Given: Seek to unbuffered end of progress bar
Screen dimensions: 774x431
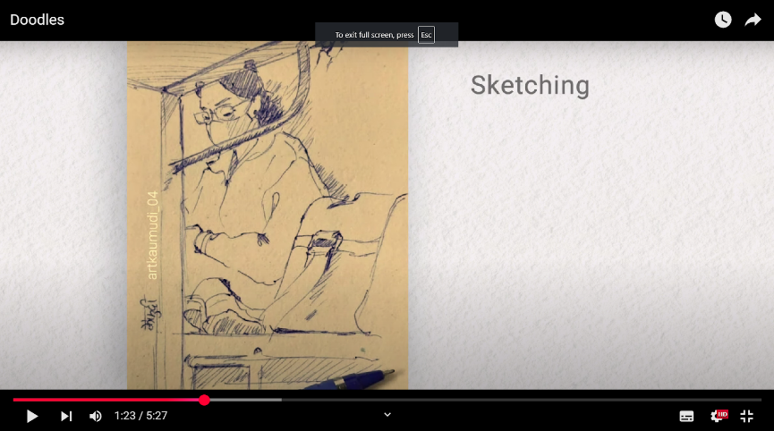Looking at the screenshot, I should click(x=537, y=400).
